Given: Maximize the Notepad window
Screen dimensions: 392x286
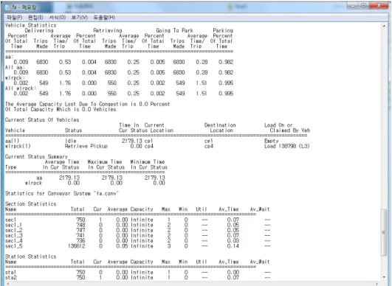Looking at the screenshot, I should [x=364, y=5].
